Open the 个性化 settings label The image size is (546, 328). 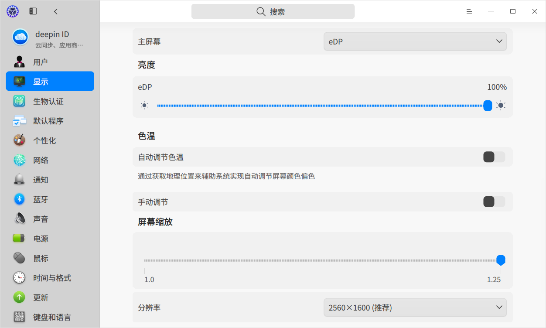pos(44,140)
